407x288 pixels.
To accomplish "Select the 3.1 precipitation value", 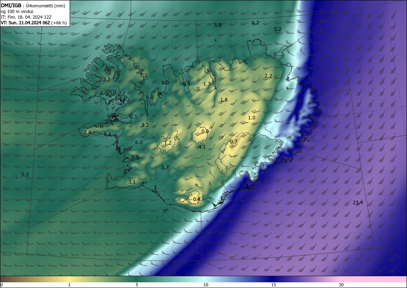I will pos(132,182).
